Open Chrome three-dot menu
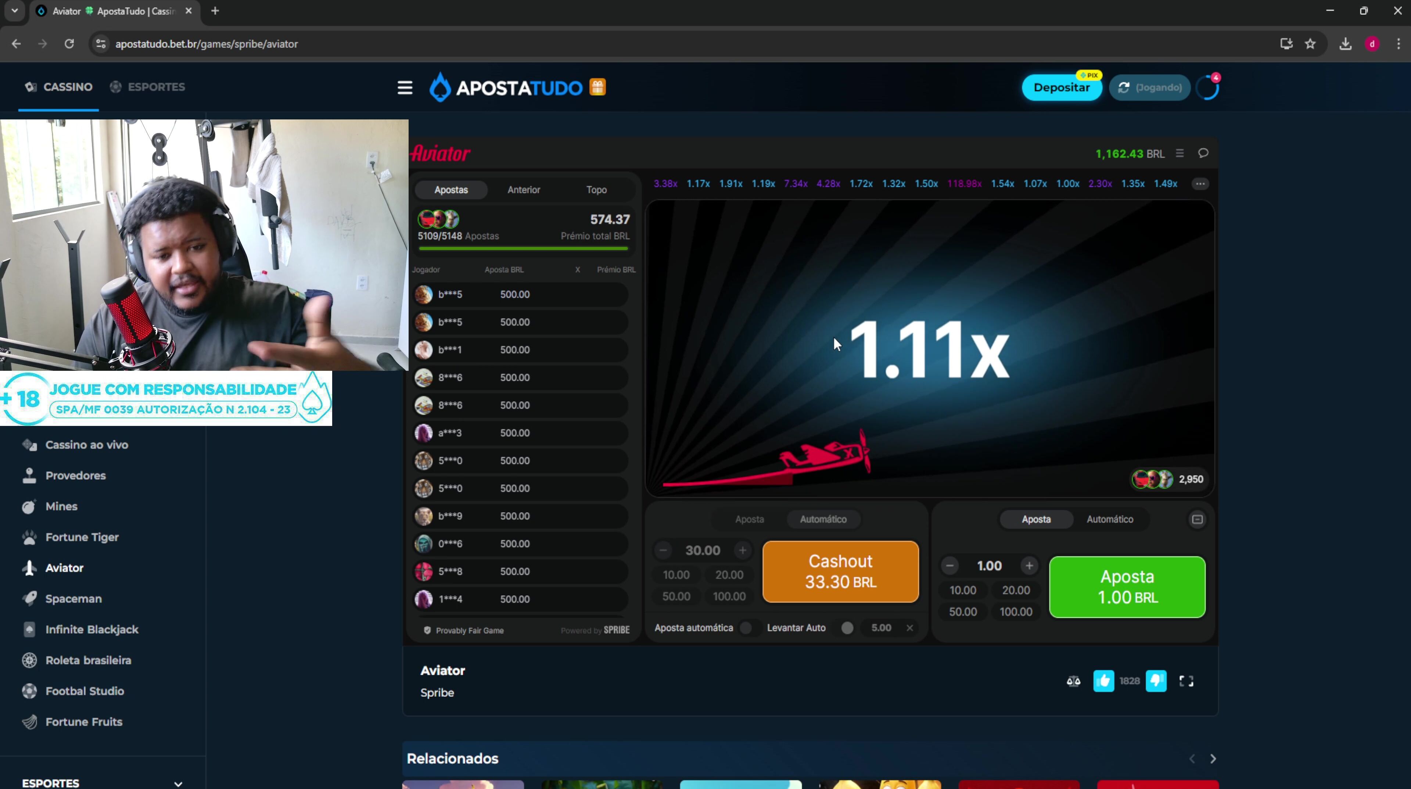The height and width of the screenshot is (789, 1411). coord(1399,44)
